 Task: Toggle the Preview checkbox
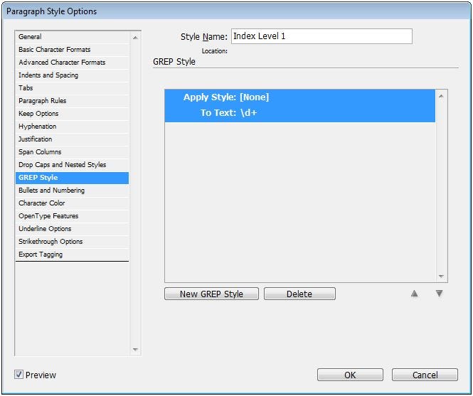click(18, 375)
